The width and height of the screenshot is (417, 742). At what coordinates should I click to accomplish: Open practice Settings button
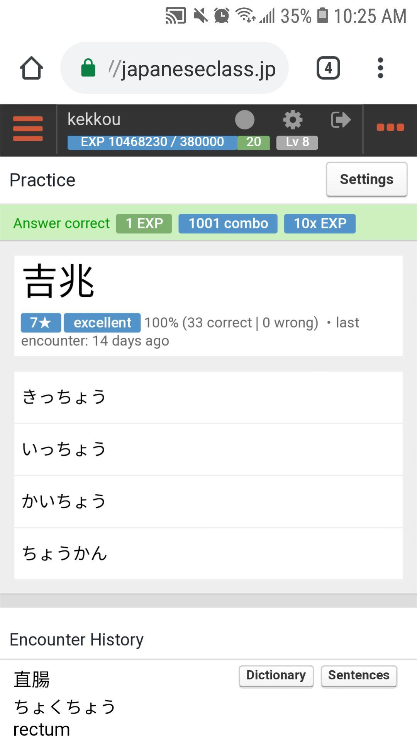(x=366, y=179)
